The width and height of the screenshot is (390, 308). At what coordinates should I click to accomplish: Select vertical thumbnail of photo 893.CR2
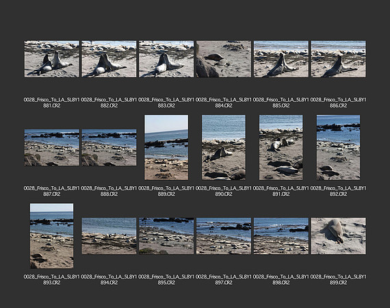point(52,236)
